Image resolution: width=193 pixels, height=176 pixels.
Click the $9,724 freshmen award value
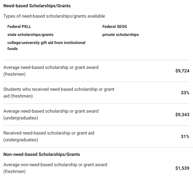pos(182,71)
